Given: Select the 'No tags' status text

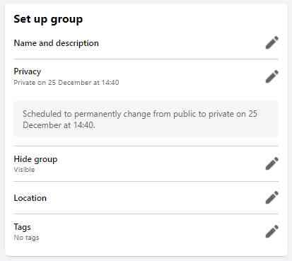Looking at the screenshot, I should [26, 238].
